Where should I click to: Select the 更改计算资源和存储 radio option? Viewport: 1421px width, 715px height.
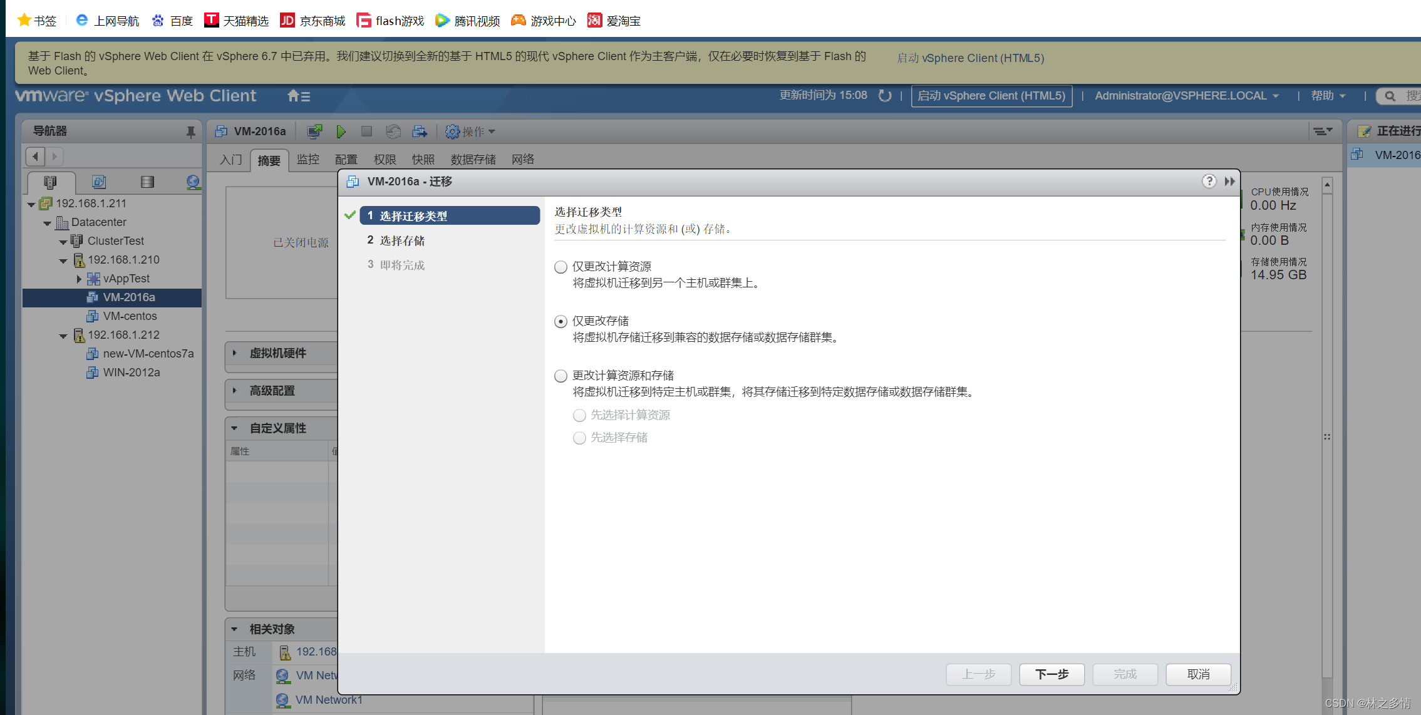point(561,376)
